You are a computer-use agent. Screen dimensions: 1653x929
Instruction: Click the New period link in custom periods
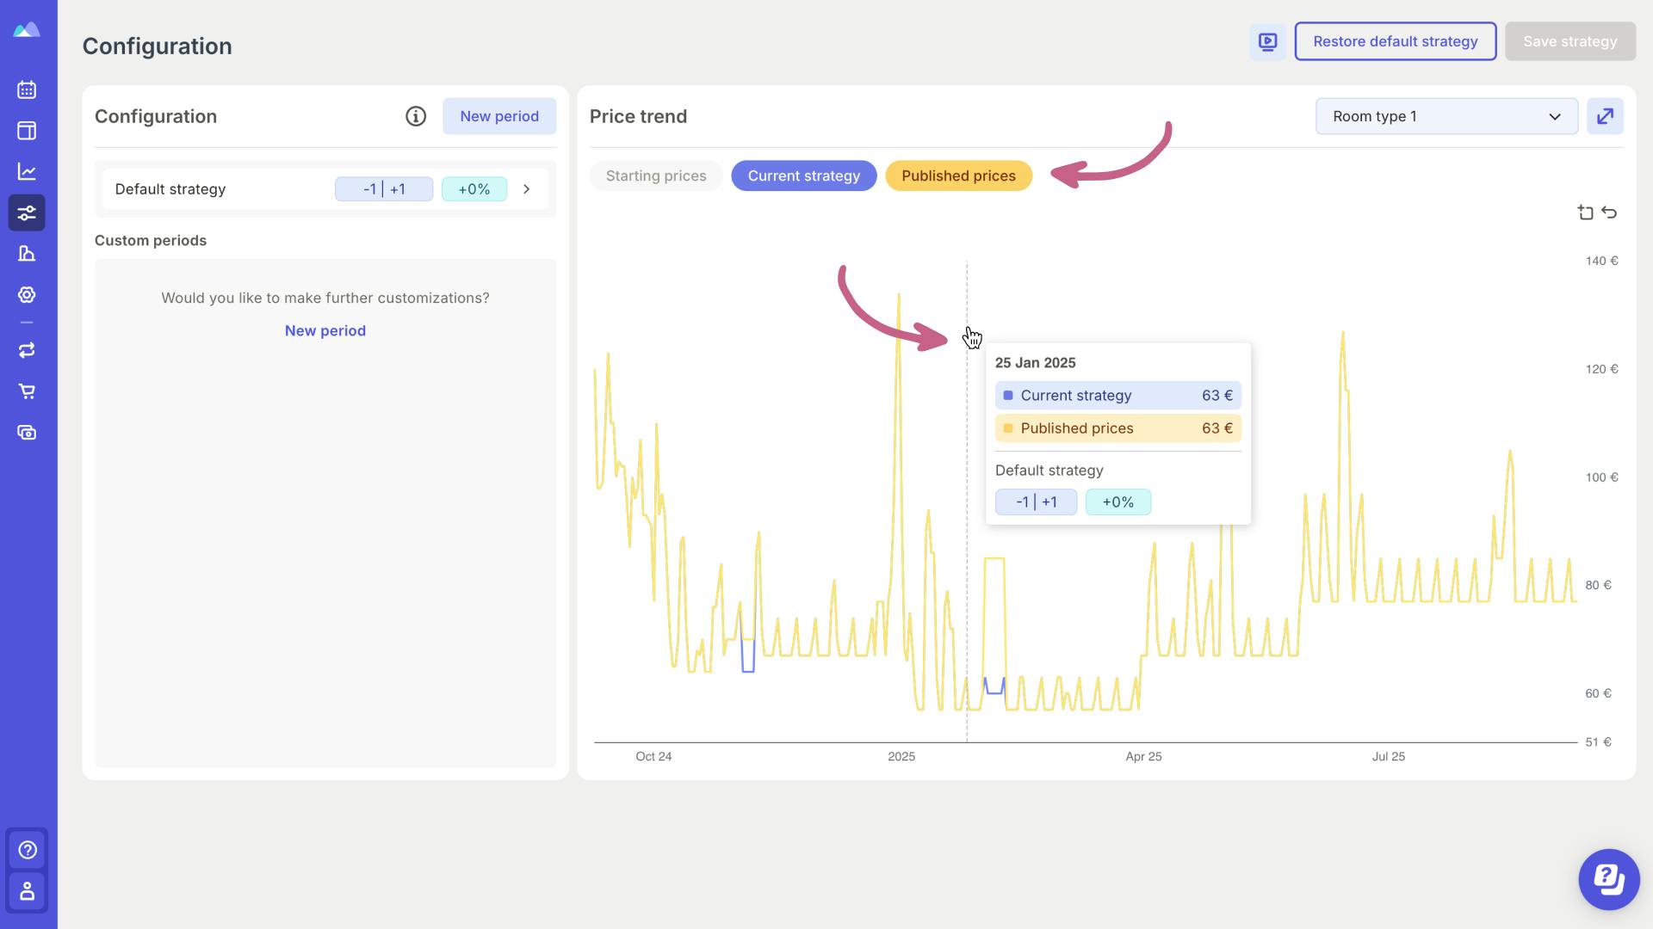click(325, 330)
